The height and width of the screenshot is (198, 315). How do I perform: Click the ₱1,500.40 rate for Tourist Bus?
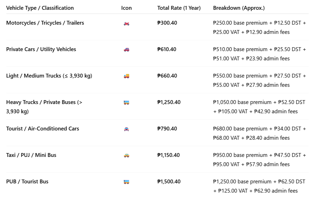point(169,182)
